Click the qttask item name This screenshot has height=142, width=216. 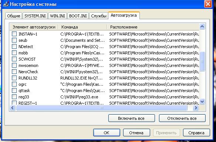24,91
